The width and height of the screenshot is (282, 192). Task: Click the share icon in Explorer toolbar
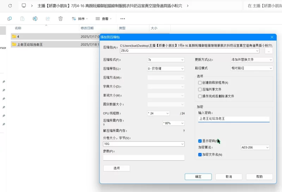click(48, 19)
